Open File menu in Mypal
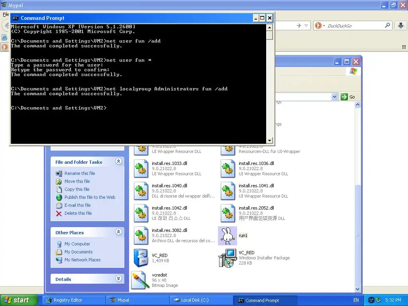The width and height of the screenshot is (408, 306). [6, 14]
